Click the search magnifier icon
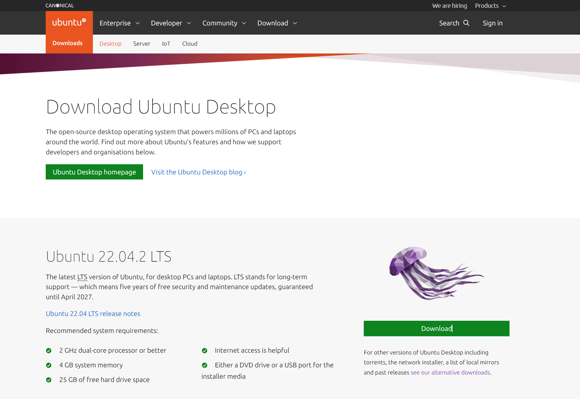Screen dimensions: 580x399 (x=466, y=23)
